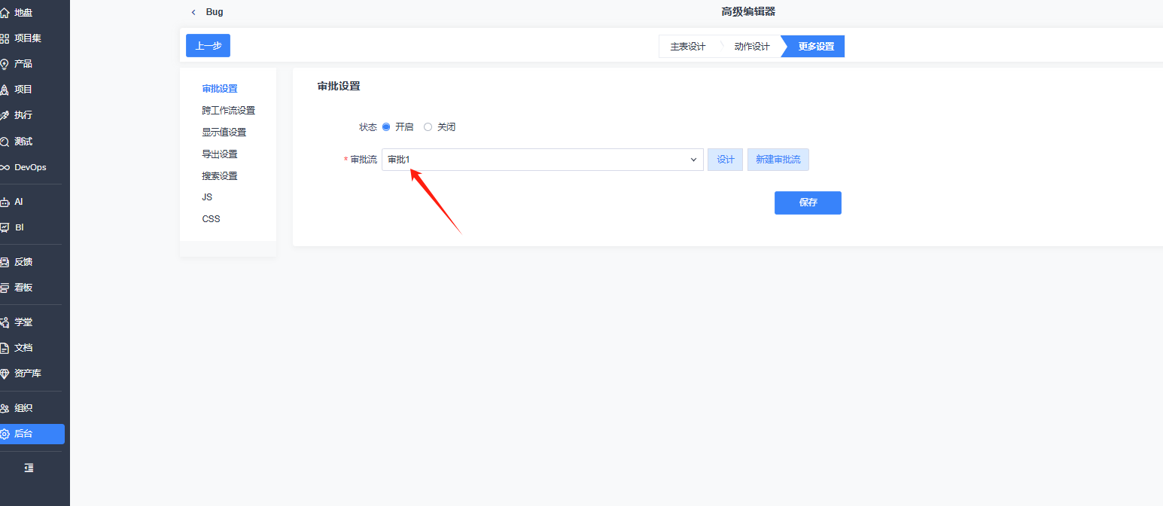
Task: Click the 新建审批流 button
Action: point(778,160)
